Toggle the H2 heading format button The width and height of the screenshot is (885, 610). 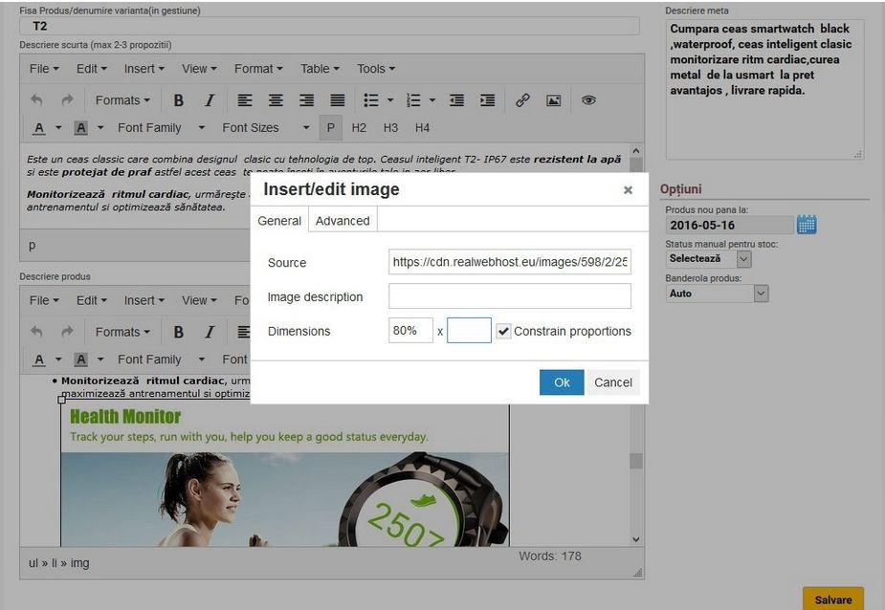tap(359, 128)
